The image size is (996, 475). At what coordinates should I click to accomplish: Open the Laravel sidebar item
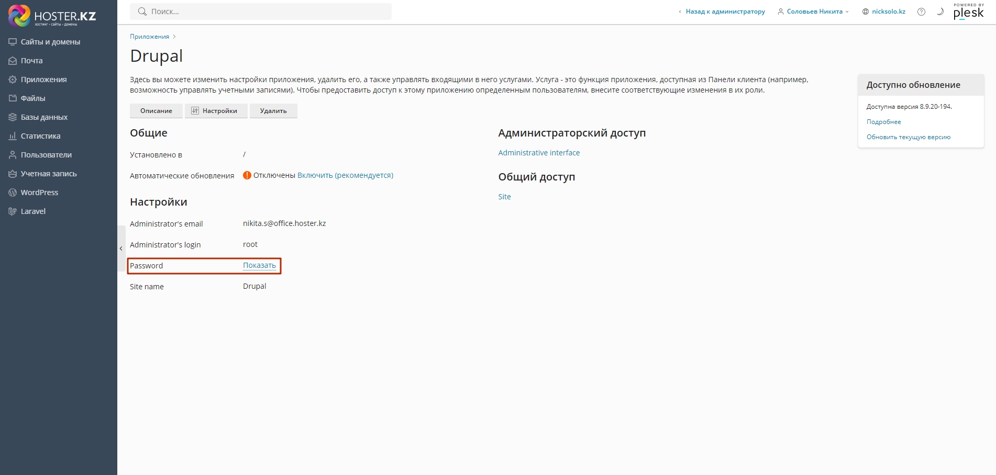click(33, 211)
